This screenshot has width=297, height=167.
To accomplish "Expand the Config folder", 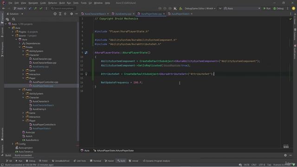I will tap(13, 144).
